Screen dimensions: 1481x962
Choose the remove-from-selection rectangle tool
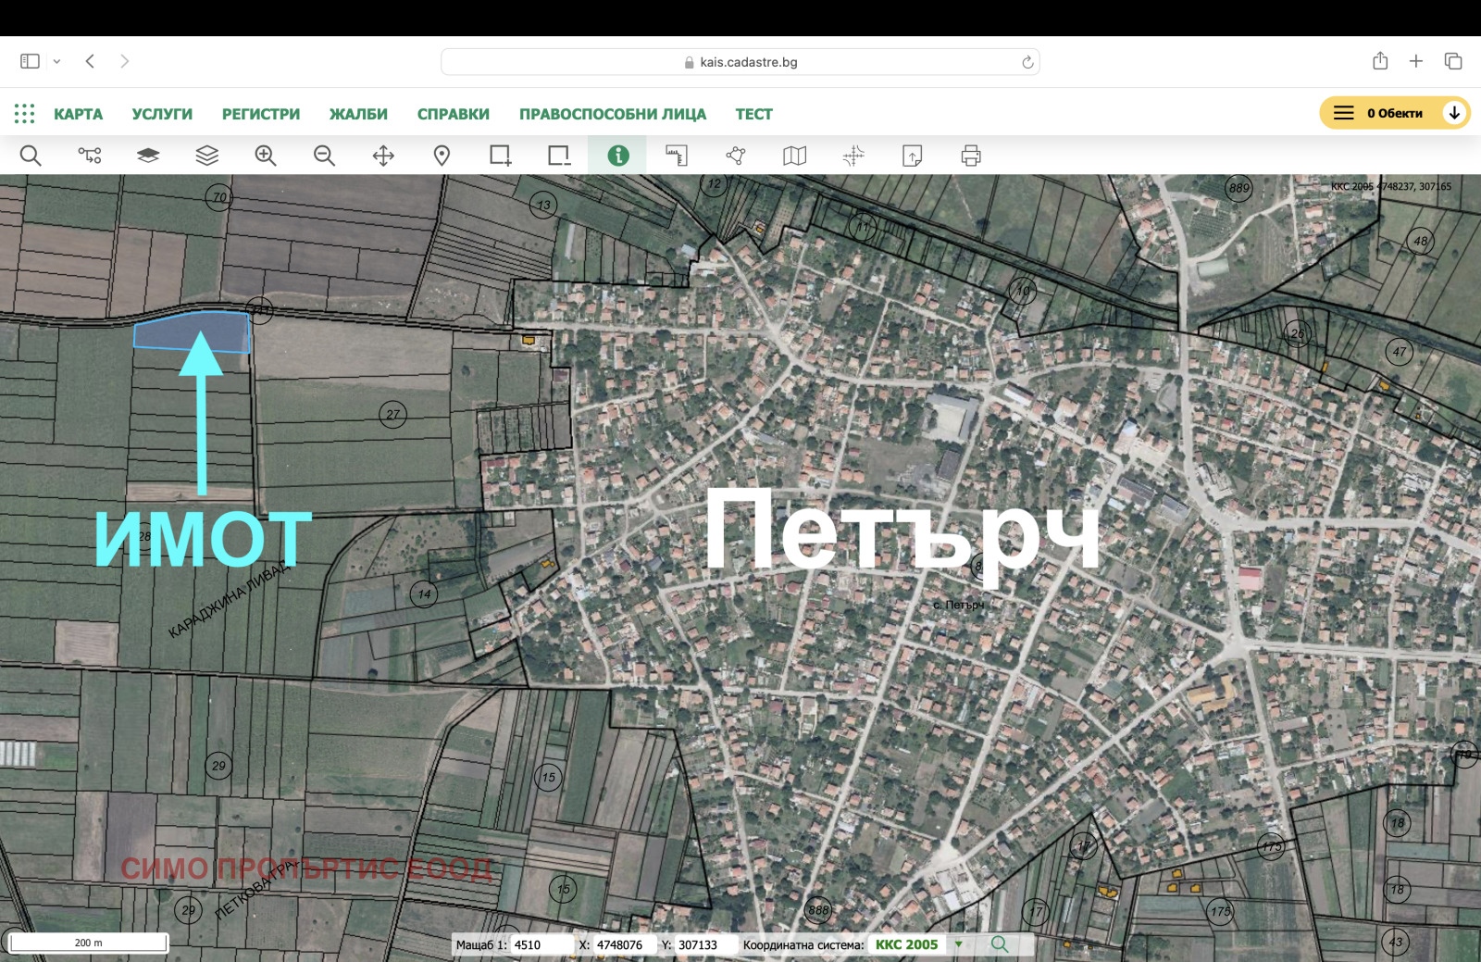pyautogui.click(x=559, y=156)
